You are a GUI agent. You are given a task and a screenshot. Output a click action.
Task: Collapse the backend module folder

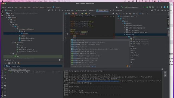coord(7,18)
